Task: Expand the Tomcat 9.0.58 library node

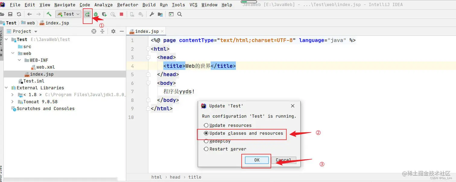Action: coord(13,102)
